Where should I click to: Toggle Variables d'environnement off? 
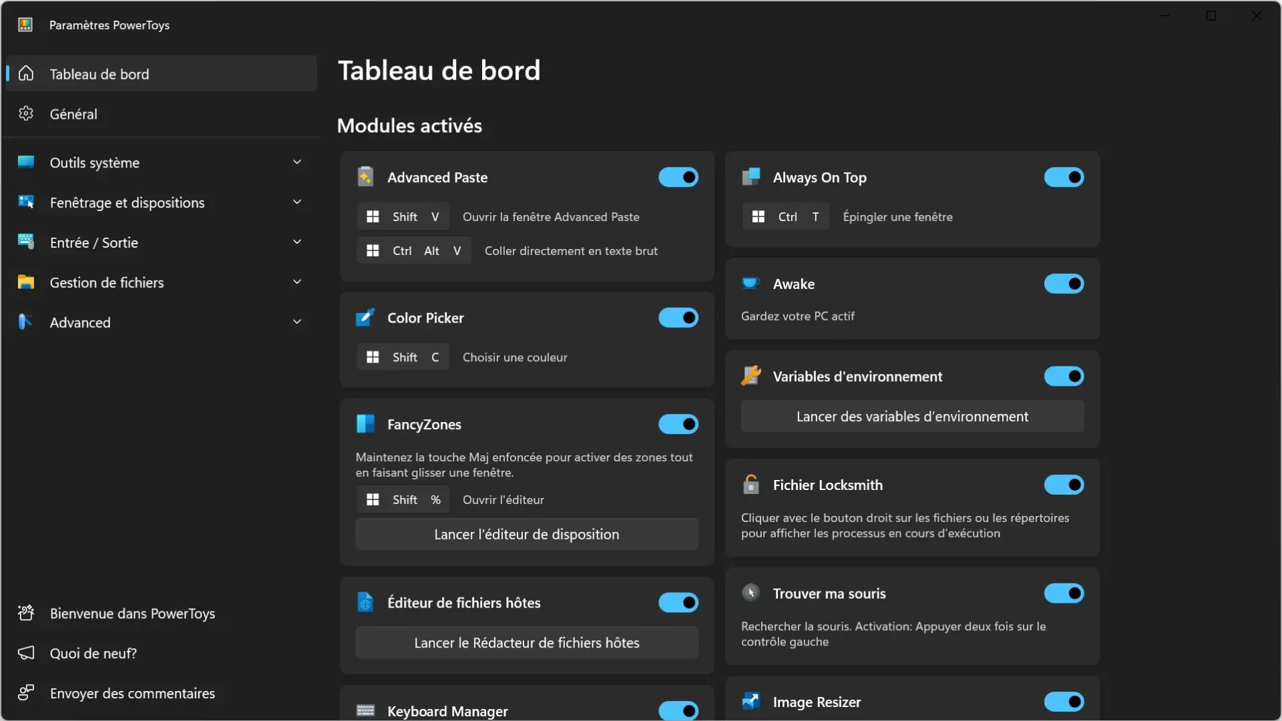tap(1064, 377)
